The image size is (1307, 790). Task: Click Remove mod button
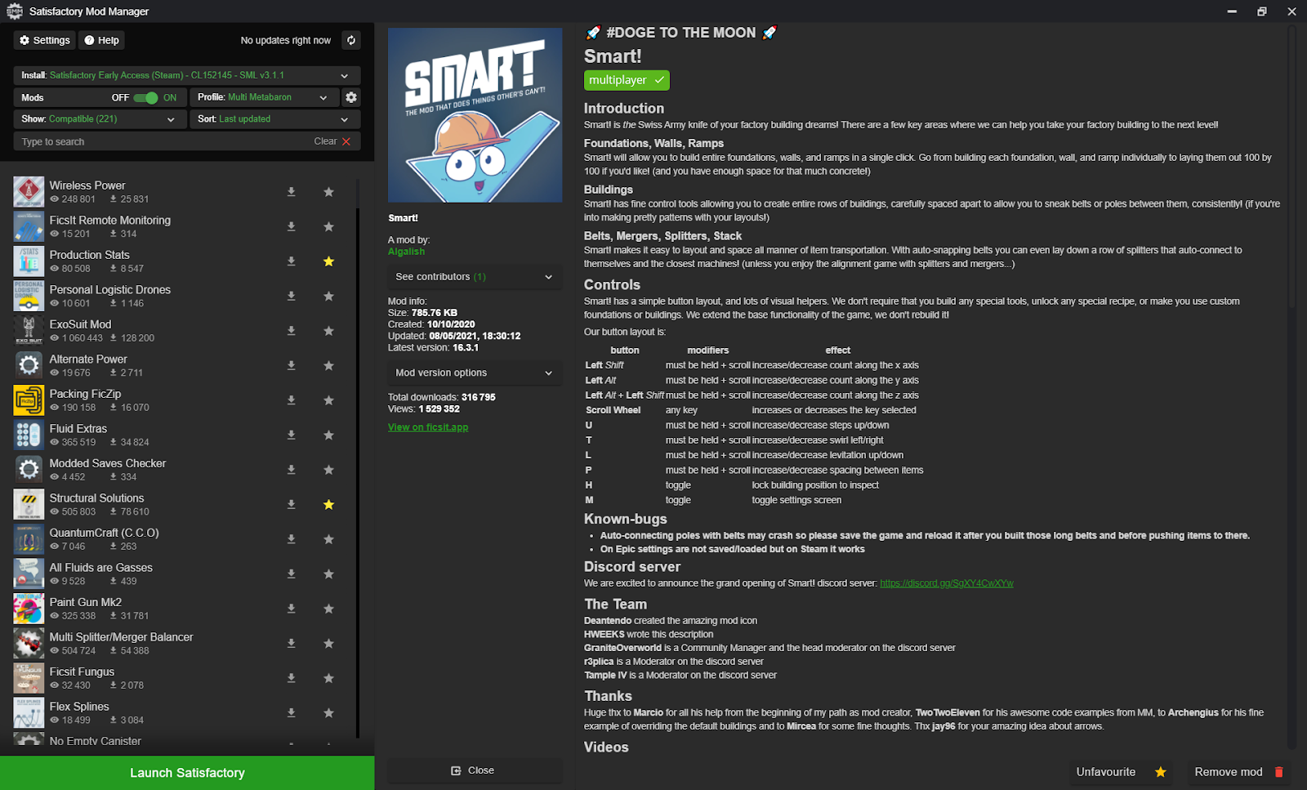coord(1238,772)
